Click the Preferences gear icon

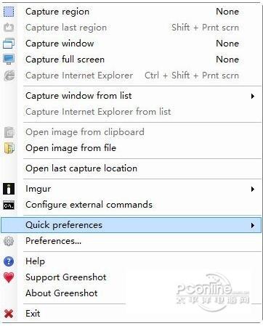point(9,241)
